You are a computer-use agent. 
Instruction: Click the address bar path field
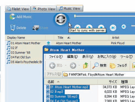tap(99, 74)
